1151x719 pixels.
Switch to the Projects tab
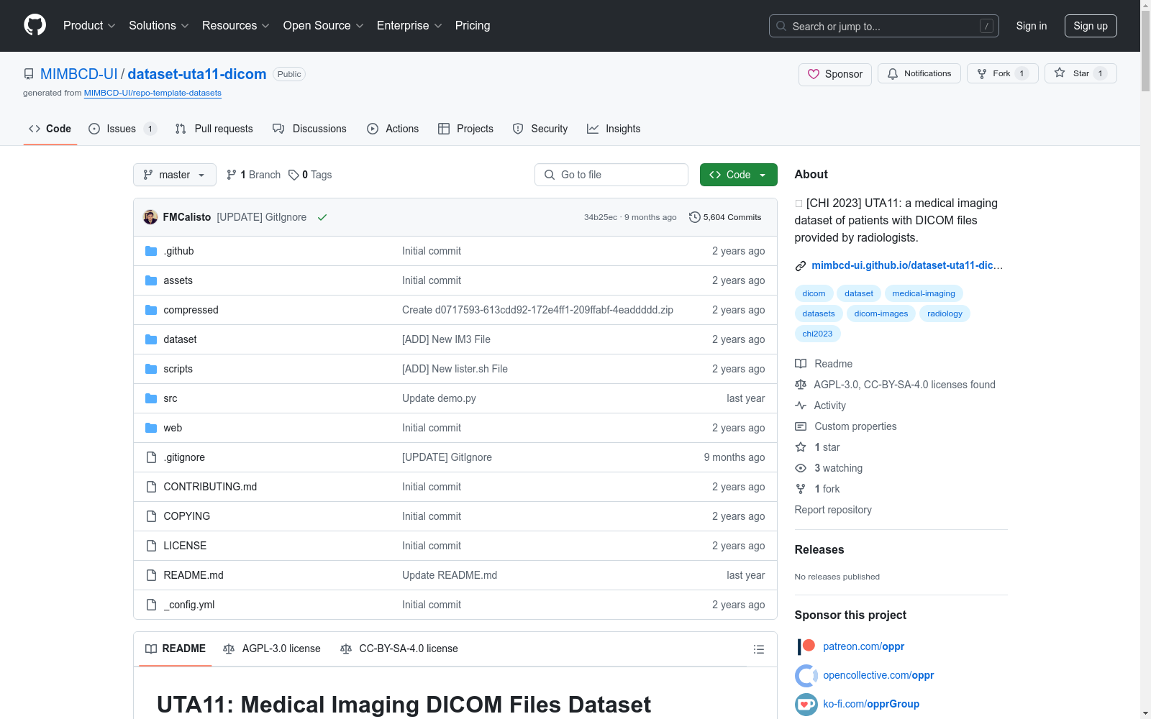click(465, 129)
